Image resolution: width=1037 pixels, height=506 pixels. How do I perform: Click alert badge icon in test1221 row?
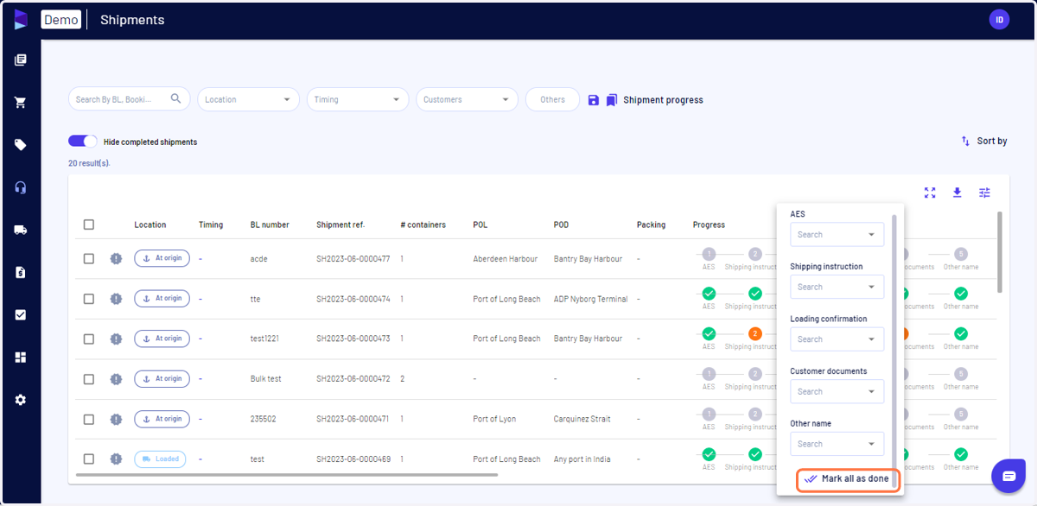(x=116, y=338)
